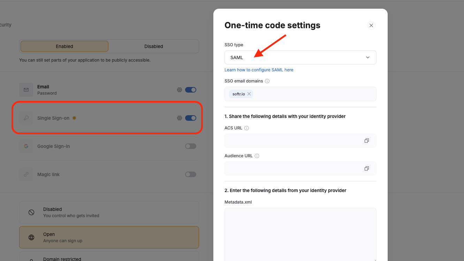Screen dimensions: 464x261
Task: Click the info icon next to SSO email domains
Action: [267, 81]
